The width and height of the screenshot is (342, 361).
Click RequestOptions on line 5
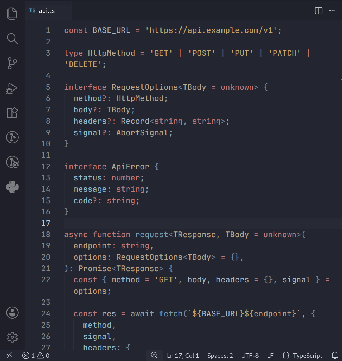pos(145,87)
